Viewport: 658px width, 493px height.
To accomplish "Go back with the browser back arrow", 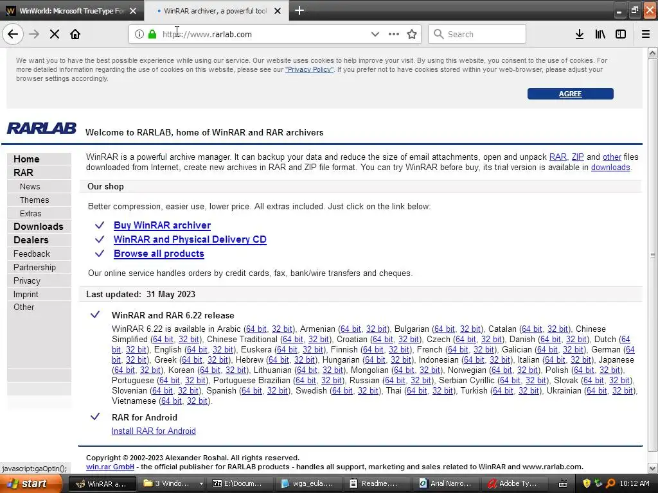I will click(13, 34).
